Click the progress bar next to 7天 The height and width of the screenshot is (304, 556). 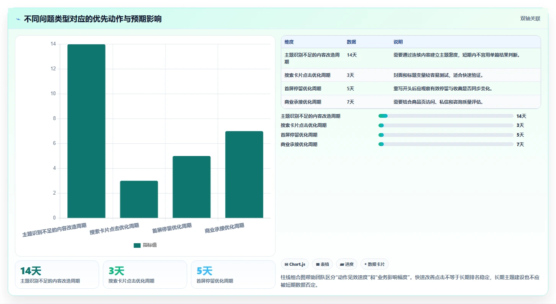[x=446, y=144]
